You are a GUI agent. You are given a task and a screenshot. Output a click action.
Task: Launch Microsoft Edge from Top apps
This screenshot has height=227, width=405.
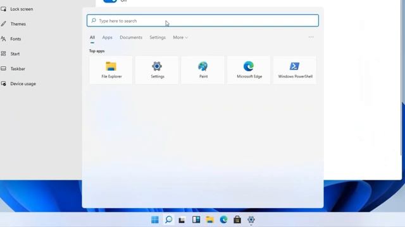coord(249,70)
